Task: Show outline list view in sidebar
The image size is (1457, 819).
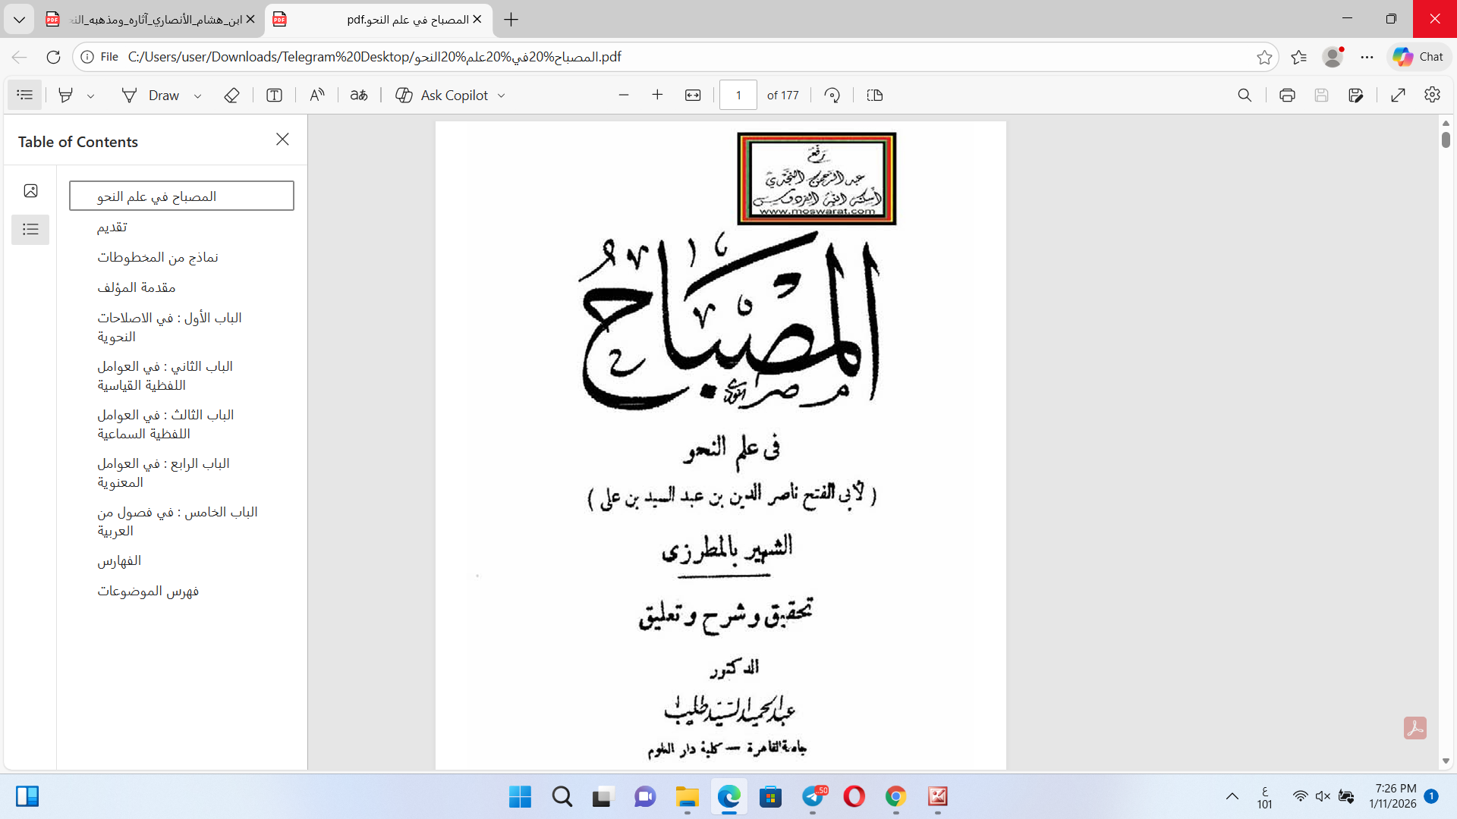Action: click(30, 229)
